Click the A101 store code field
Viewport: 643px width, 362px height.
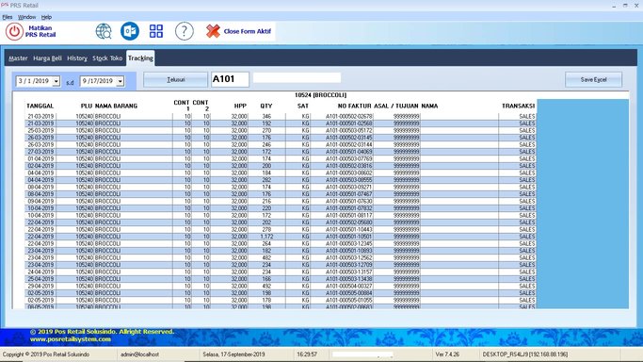coord(230,79)
